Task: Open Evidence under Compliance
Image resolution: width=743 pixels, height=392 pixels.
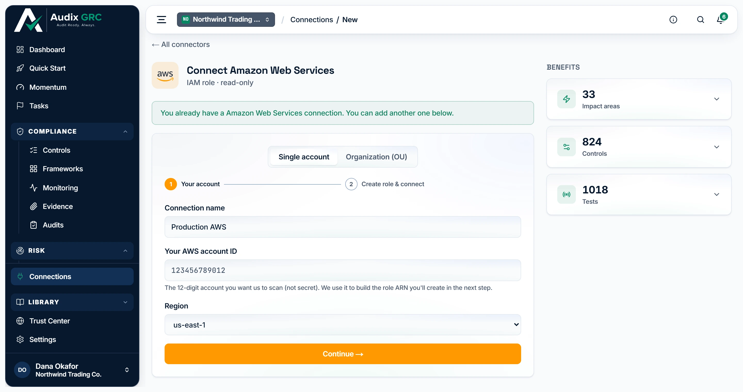Action: [x=58, y=206]
